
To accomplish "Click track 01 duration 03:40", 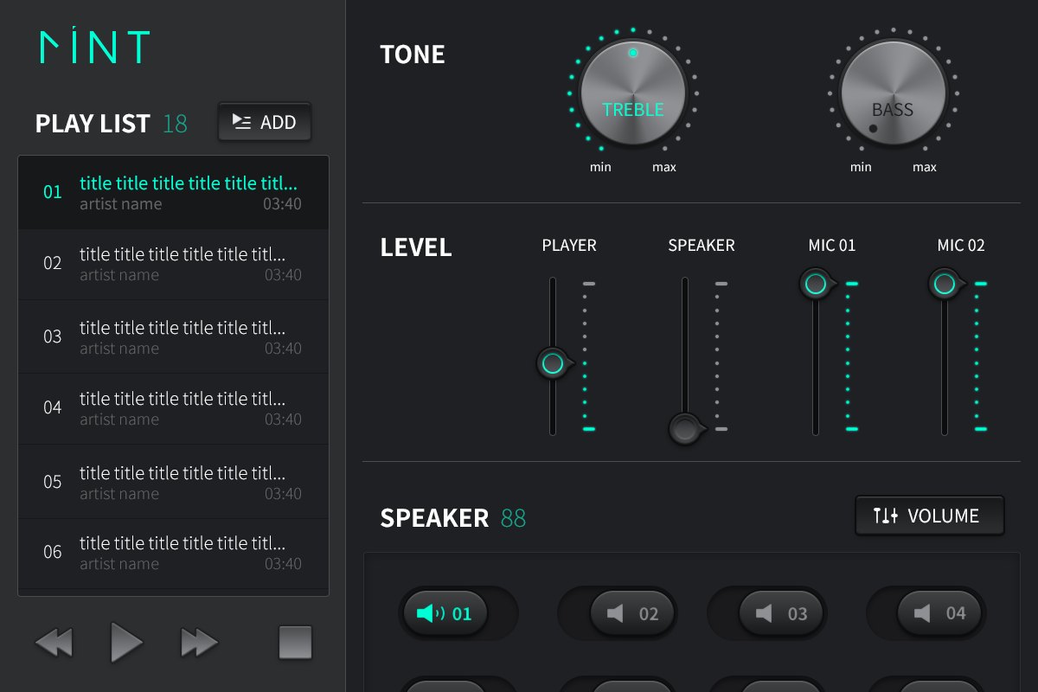I will (283, 204).
